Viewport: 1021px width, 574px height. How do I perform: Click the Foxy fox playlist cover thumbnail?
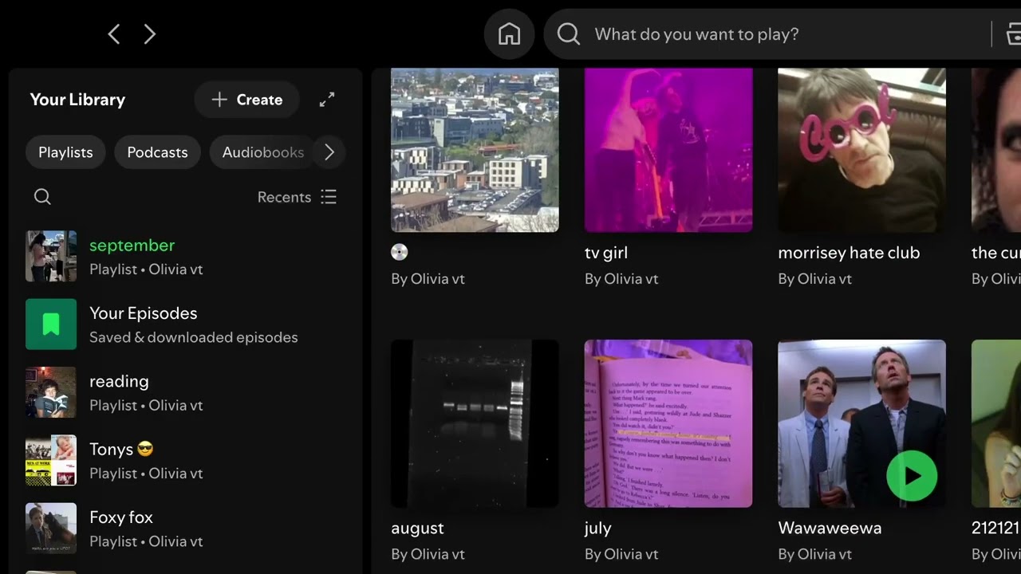[51, 528]
